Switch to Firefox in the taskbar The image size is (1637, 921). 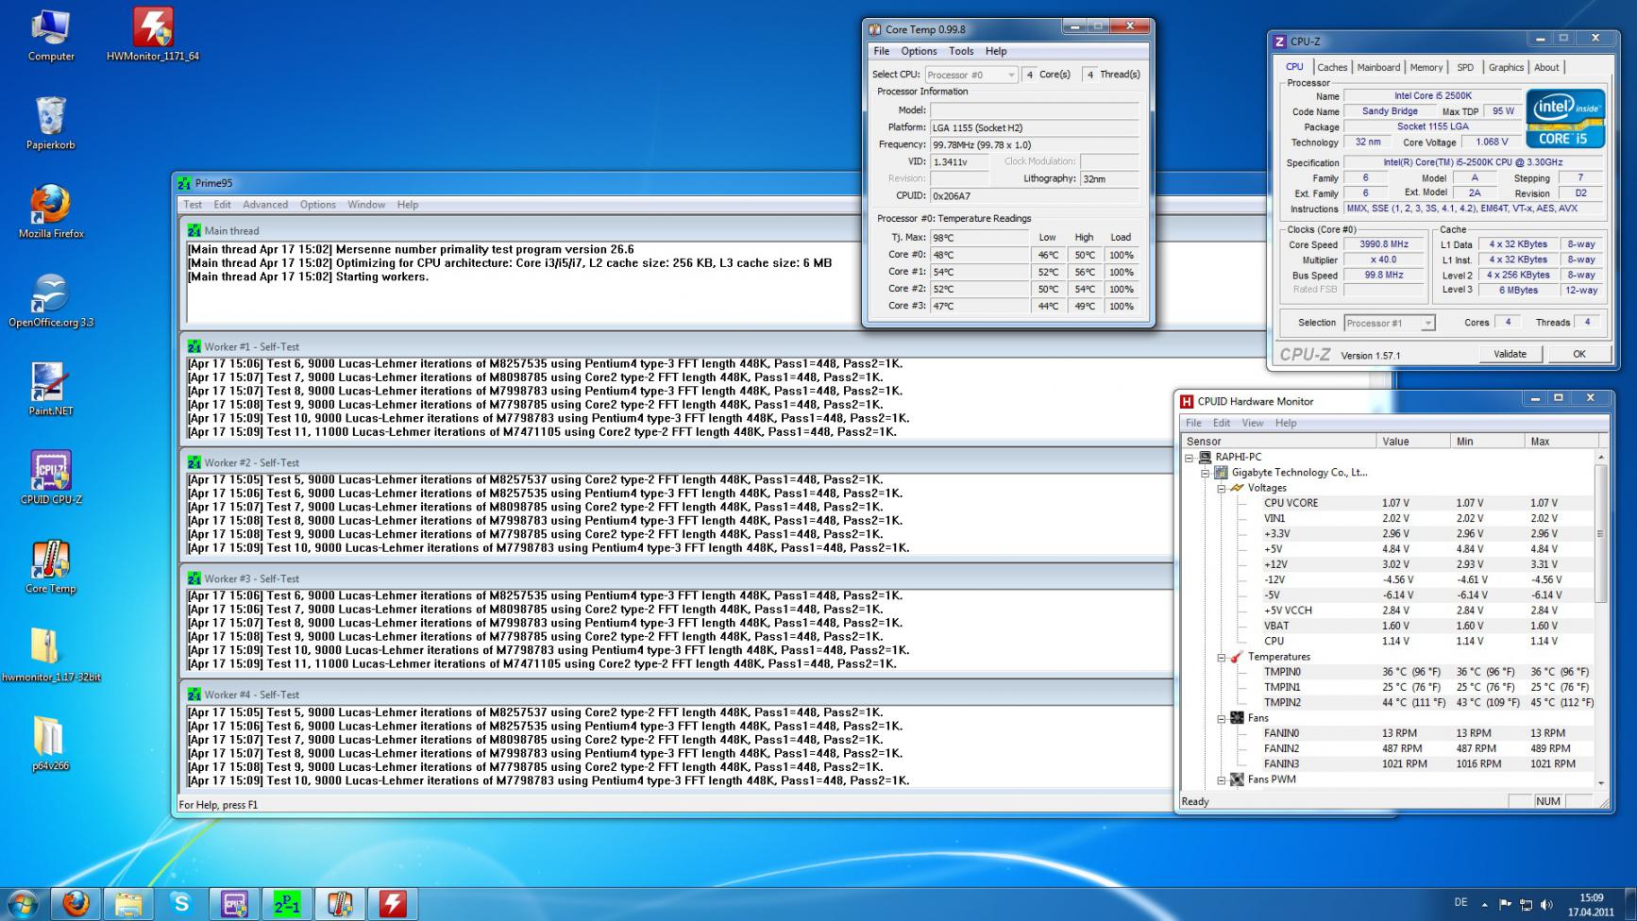[76, 904]
